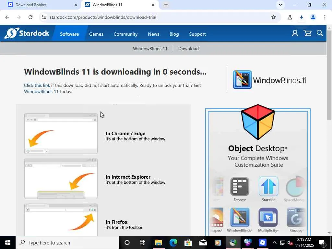Click the Chrome / Edge instruction thumbnail
Image resolution: width=332 pixels, height=249 pixels.
[61, 134]
